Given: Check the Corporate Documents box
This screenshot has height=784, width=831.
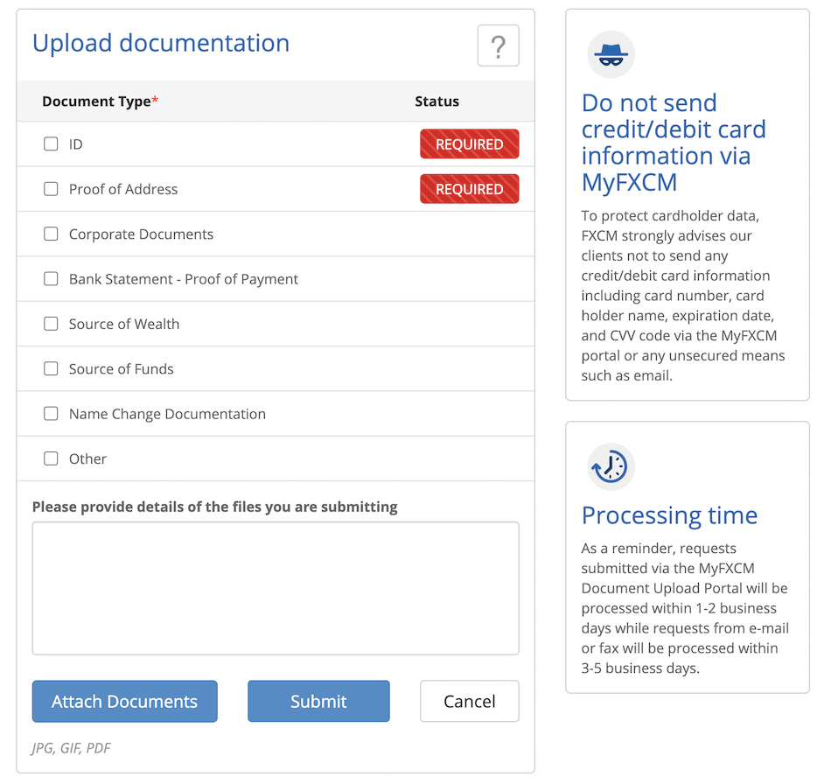Looking at the screenshot, I should (x=52, y=234).
